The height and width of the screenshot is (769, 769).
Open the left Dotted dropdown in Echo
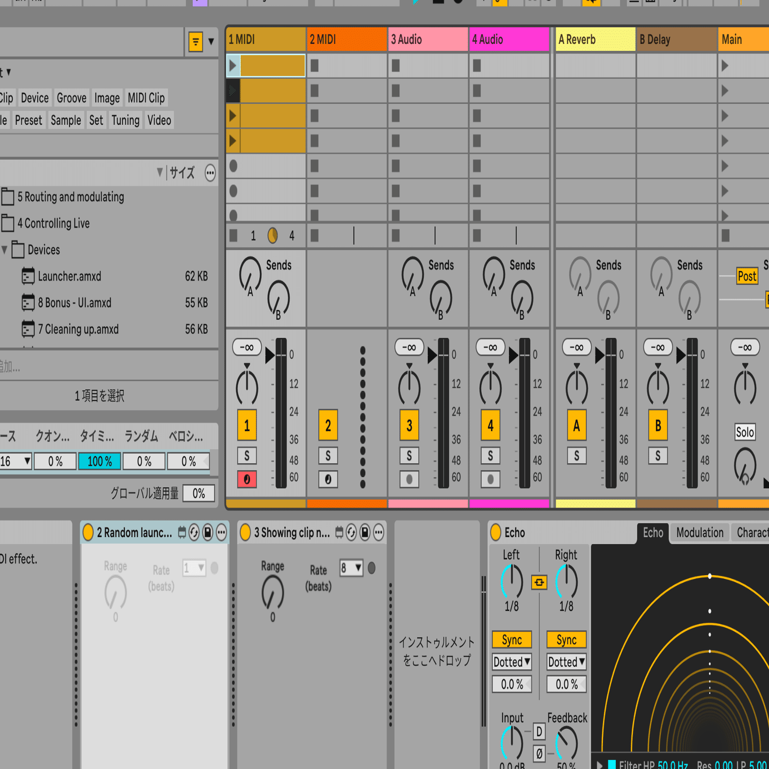pos(511,662)
